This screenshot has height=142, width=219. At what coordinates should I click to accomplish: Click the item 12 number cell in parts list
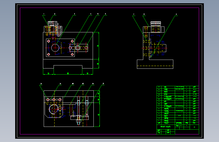point(159,94)
